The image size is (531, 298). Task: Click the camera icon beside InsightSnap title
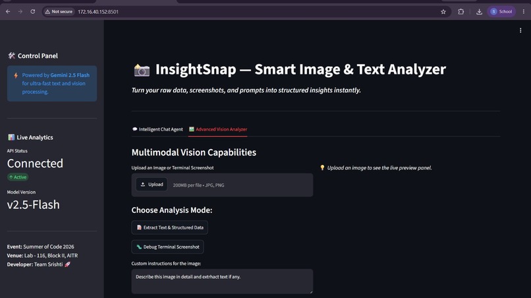click(142, 70)
